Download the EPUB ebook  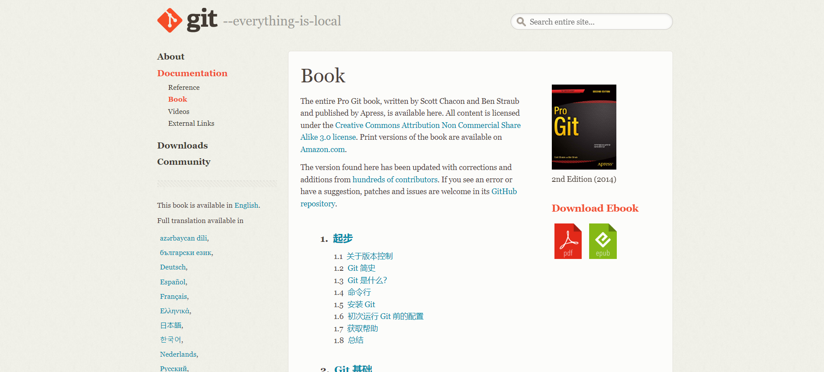602,241
